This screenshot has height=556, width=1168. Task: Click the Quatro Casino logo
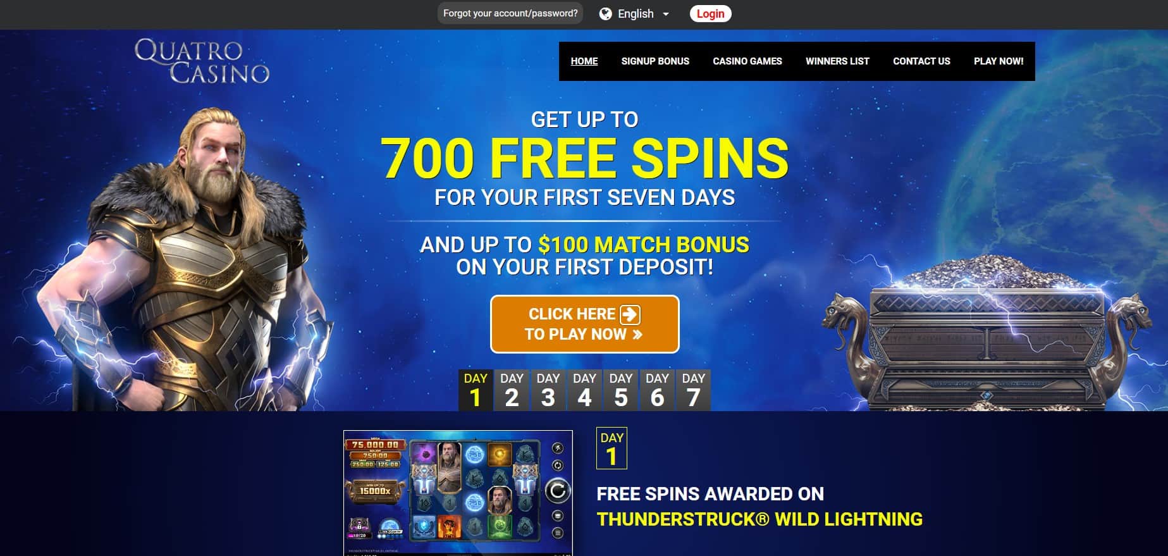pyautogui.click(x=202, y=61)
